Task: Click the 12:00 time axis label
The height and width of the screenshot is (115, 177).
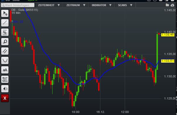Action: click(125, 112)
